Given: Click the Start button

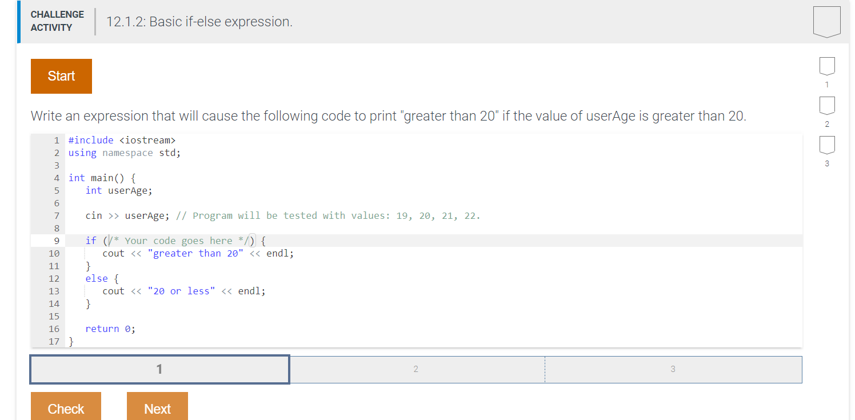Looking at the screenshot, I should (x=61, y=76).
